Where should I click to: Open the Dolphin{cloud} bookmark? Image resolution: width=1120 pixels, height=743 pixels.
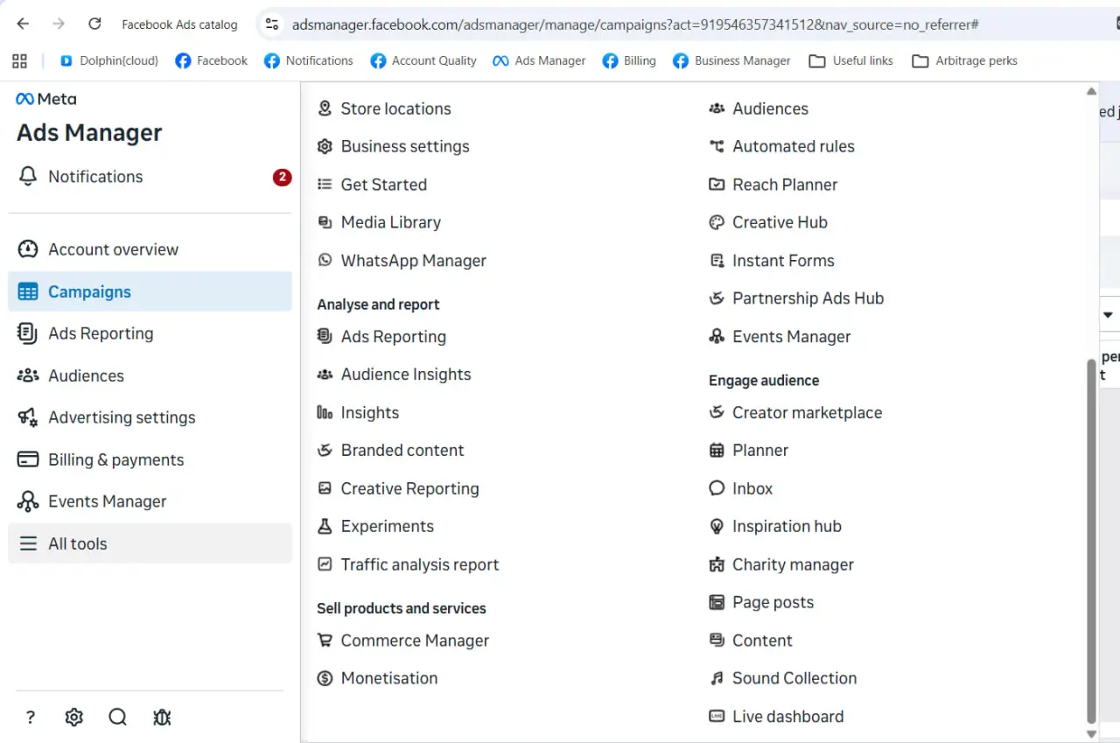coord(109,60)
